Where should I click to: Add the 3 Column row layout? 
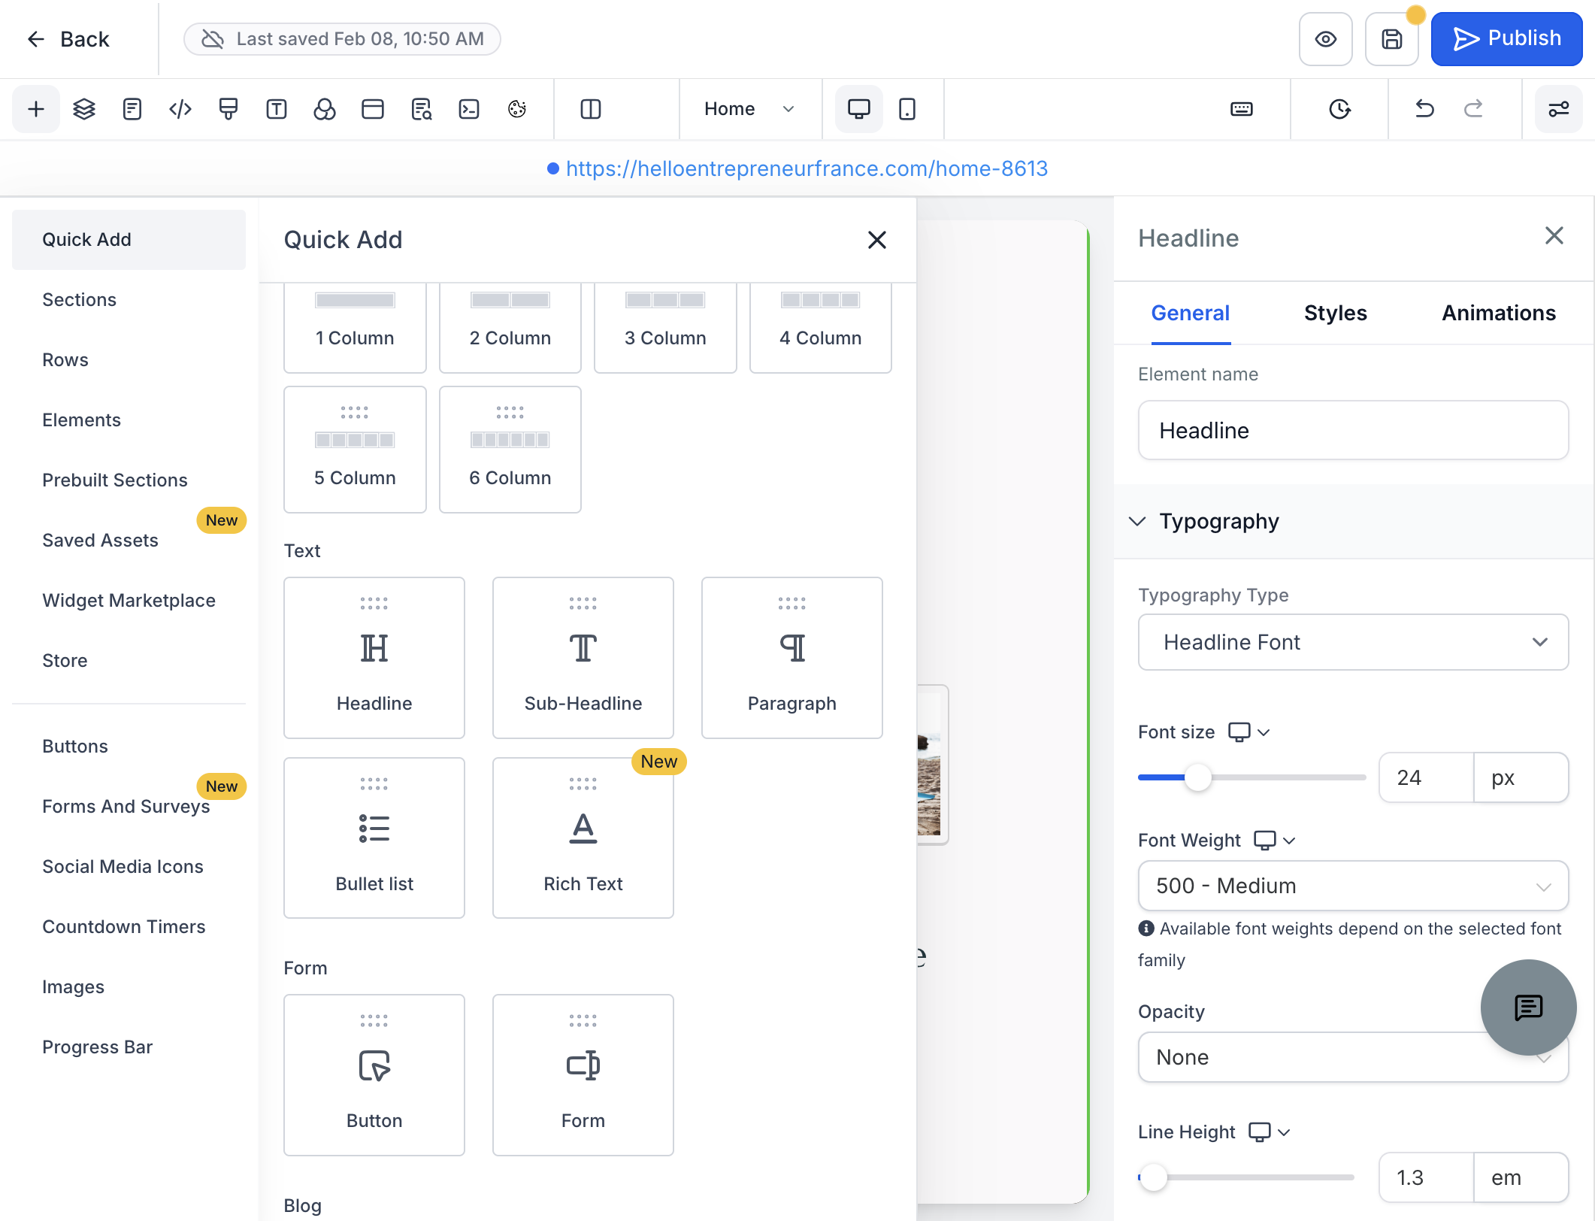pyautogui.click(x=665, y=328)
